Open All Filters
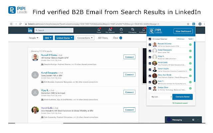Viewport: 213px width, 133px height. click(103, 38)
